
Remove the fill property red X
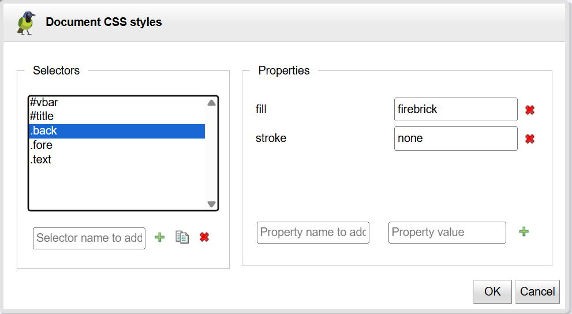pos(530,110)
